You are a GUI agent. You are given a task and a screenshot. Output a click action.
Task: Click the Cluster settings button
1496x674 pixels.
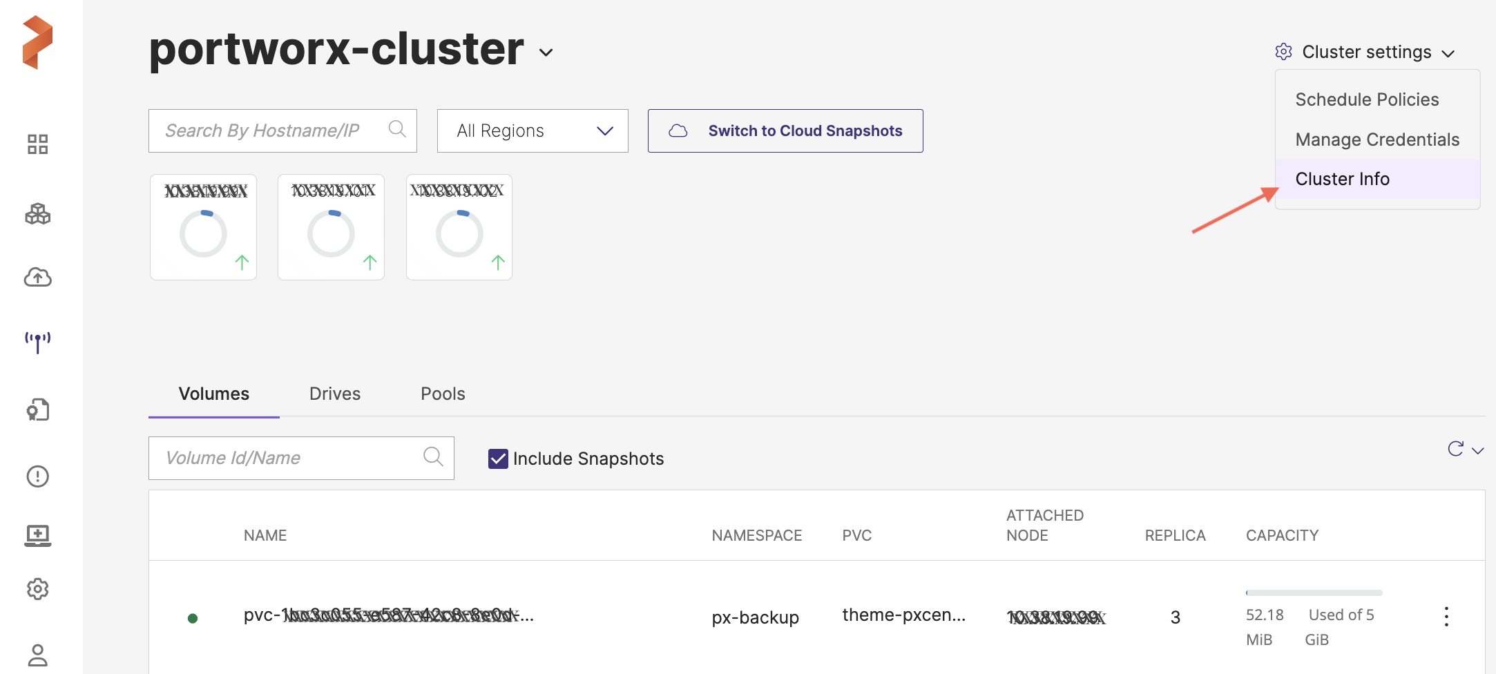[1365, 52]
